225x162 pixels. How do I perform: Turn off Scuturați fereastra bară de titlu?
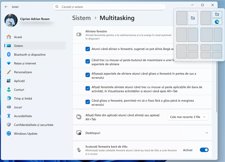(204, 150)
